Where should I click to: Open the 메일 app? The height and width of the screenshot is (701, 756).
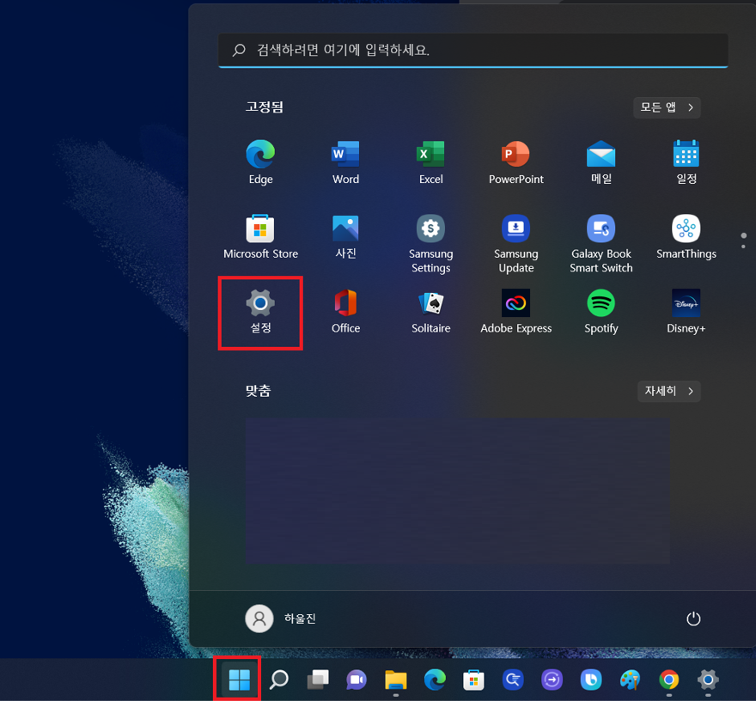click(601, 162)
